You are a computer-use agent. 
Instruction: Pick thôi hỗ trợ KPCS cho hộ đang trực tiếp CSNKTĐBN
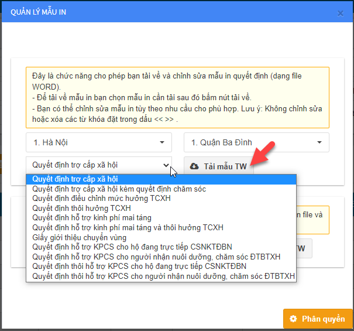point(139,266)
